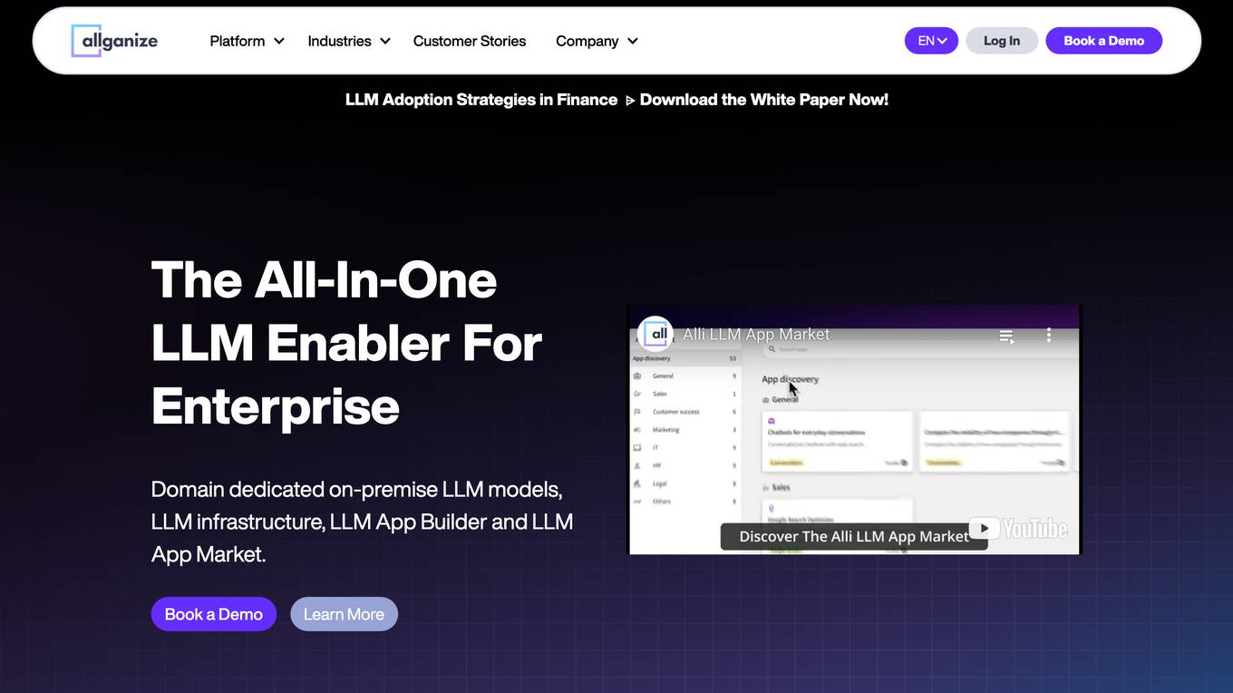Open the Platform navigation item
The width and height of the screenshot is (1233, 693).
[x=238, y=41]
